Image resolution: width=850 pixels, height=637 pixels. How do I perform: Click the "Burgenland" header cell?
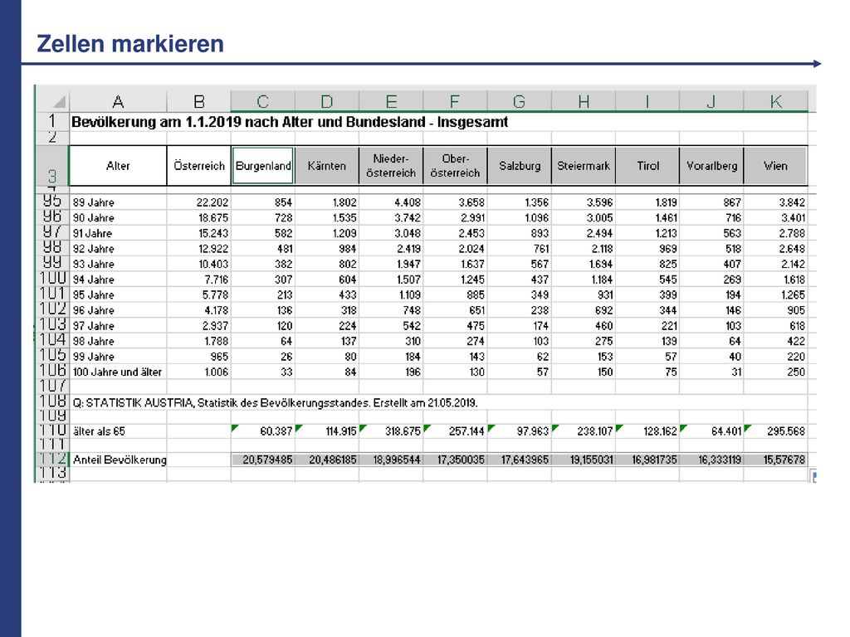[x=263, y=166]
